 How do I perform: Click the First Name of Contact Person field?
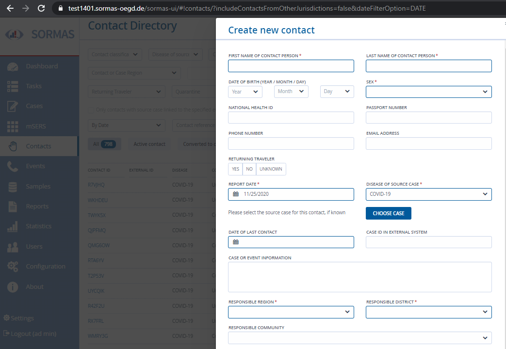(291, 66)
